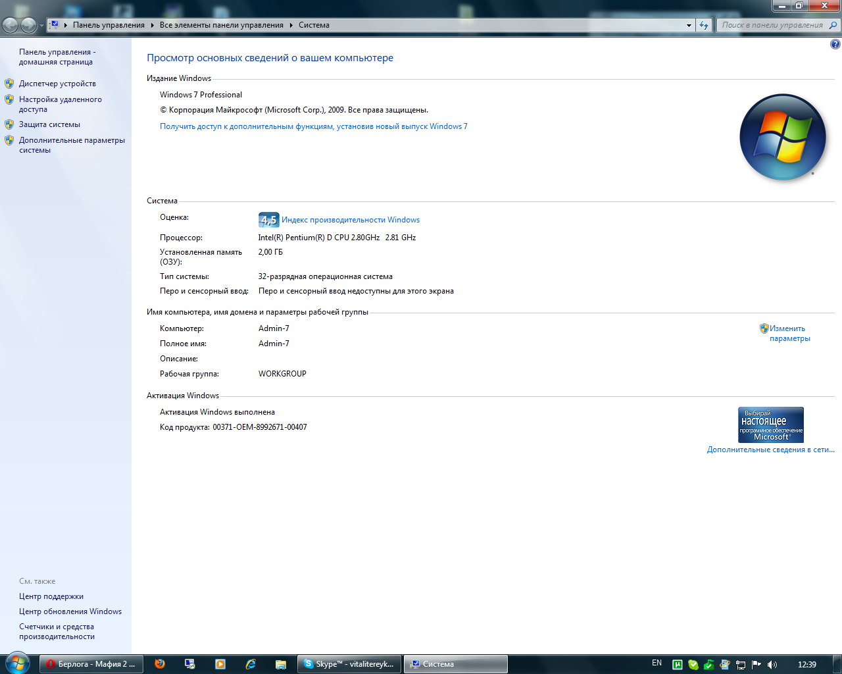
Task: Open "Защита системы" link
Action: pyautogui.click(x=49, y=124)
